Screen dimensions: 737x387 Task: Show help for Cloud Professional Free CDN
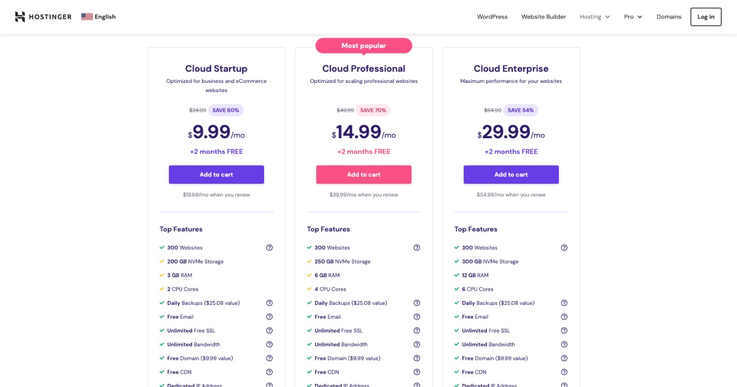pos(416,372)
